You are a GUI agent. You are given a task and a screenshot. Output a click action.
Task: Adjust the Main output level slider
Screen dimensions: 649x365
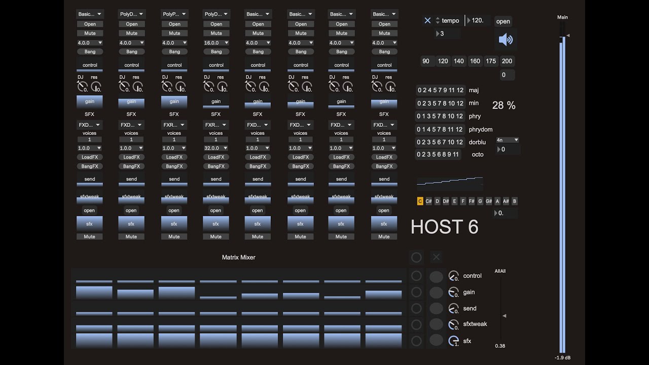tap(562, 188)
